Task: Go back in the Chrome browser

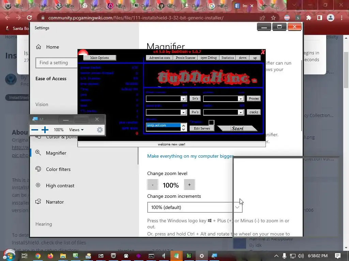Action: click(x=7, y=18)
